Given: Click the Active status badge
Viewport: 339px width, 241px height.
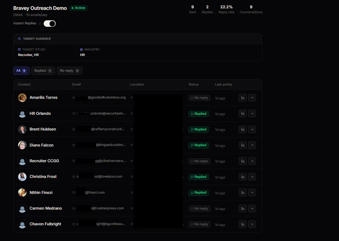Looking at the screenshot, I should pos(78,8).
